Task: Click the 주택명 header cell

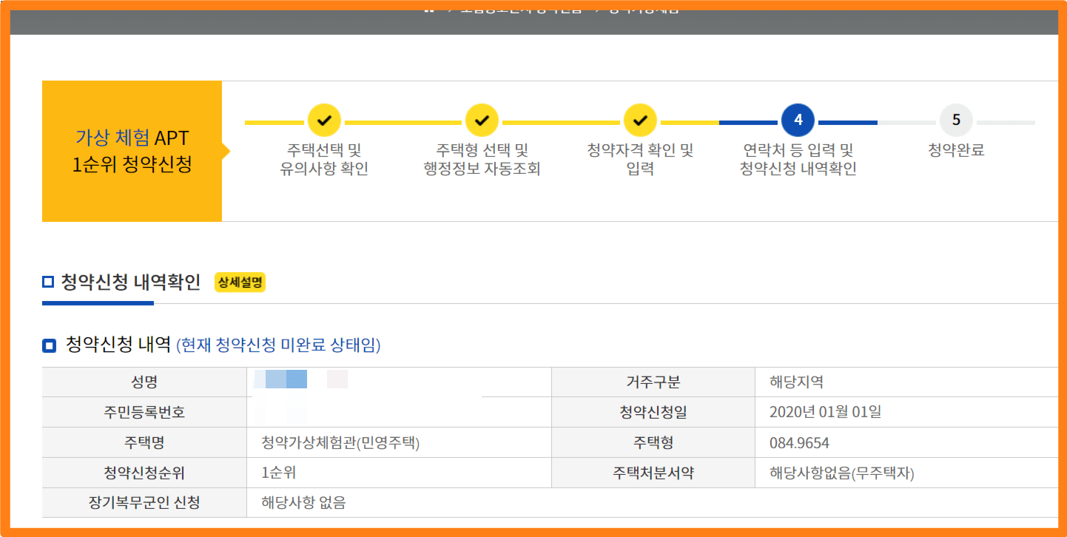Action: click(x=144, y=443)
